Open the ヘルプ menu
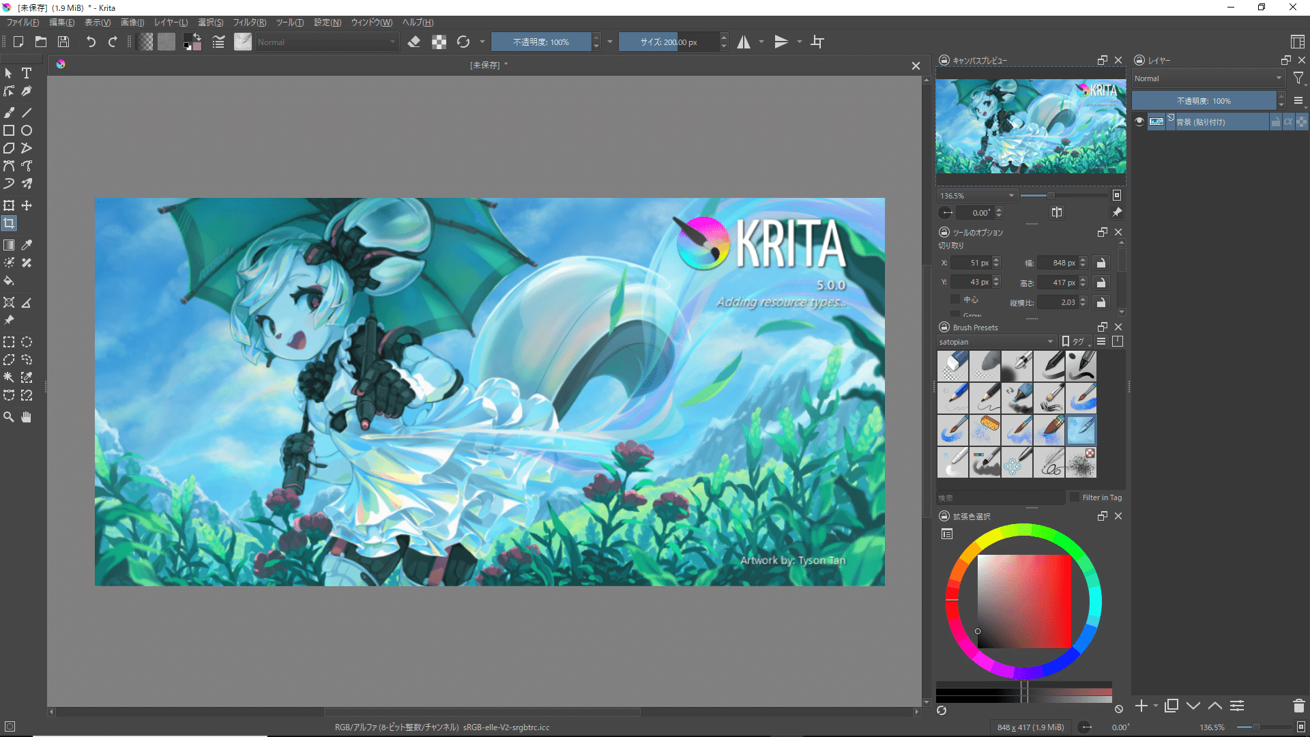The width and height of the screenshot is (1310, 737). (418, 23)
